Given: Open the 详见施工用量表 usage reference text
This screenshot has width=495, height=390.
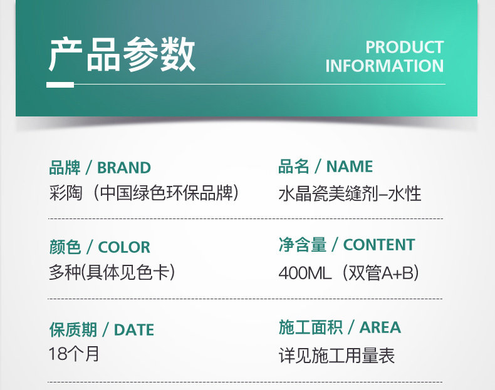Looking at the screenshot, I should pyautogui.click(x=336, y=356).
